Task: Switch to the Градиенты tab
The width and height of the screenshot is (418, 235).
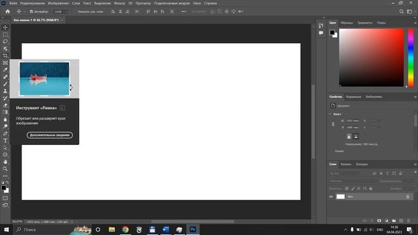Action: point(364,23)
